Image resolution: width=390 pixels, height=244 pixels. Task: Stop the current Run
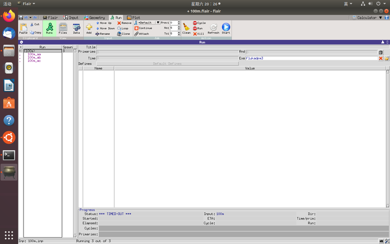(x=198, y=28)
